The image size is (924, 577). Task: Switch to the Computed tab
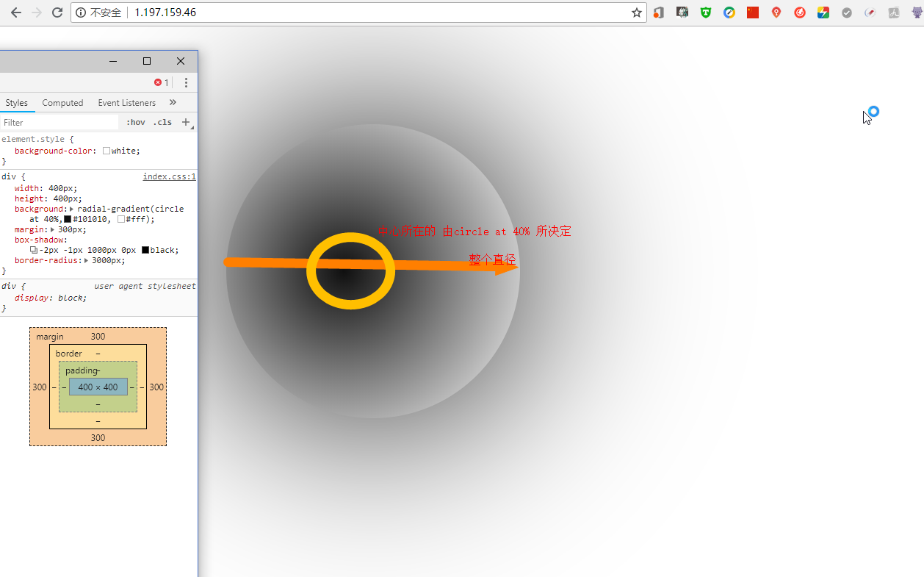(x=62, y=103)
